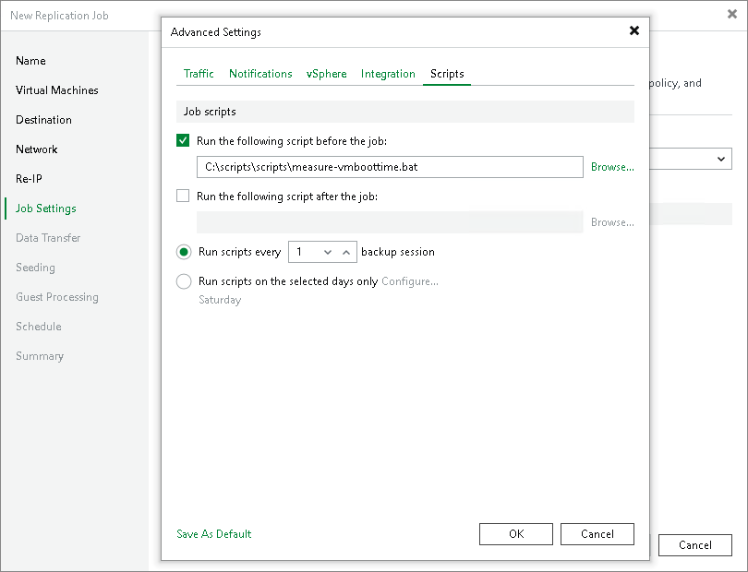Confirm Advanced Settings with OK

point(516,534)
